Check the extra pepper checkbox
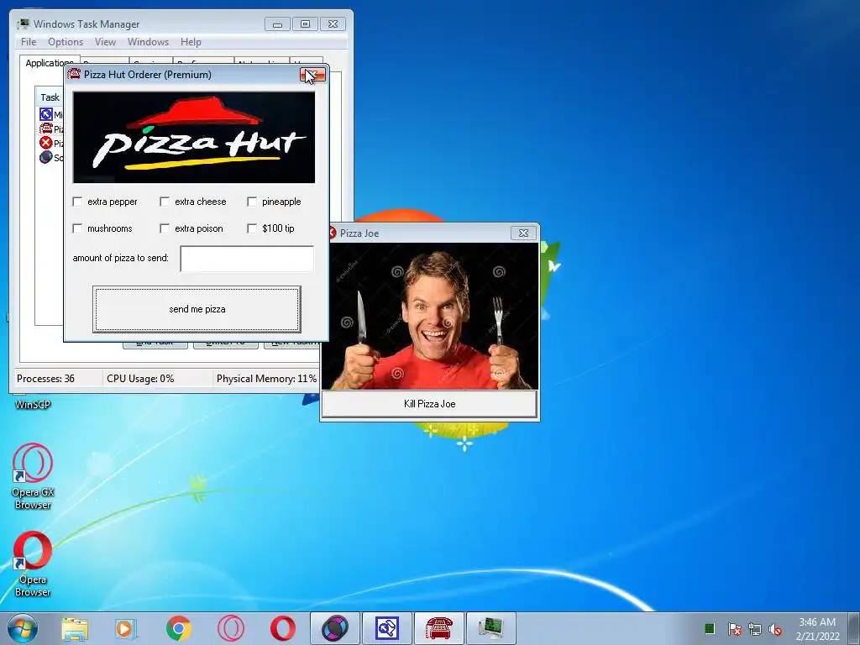This screenshot has width=860, height=645. click(x=77, y=202)
